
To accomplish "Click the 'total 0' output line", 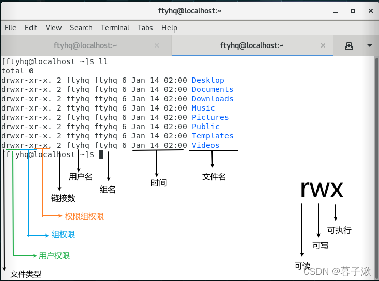I will click(17, 71).
